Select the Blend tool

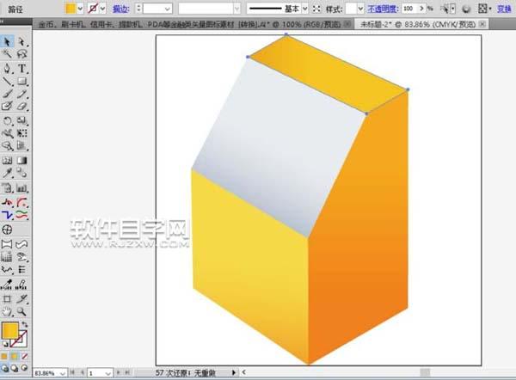coord(22,173)
